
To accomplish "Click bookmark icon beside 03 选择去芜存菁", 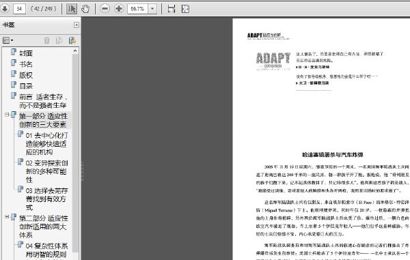I will [20, 189].
